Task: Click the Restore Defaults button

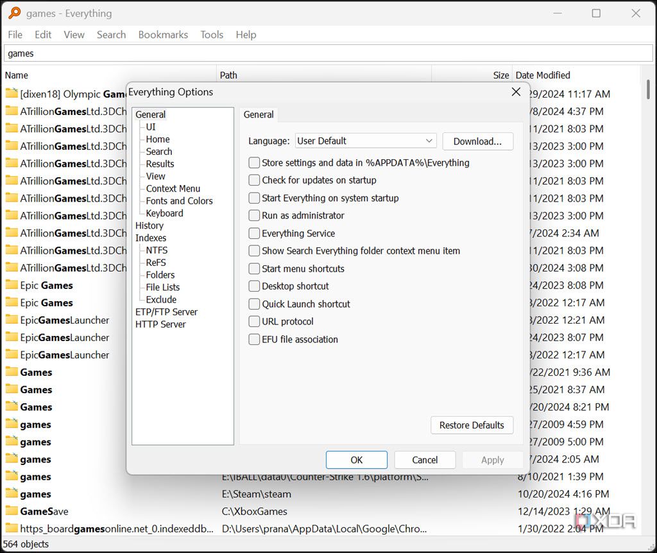Action: tap(472, 425)
